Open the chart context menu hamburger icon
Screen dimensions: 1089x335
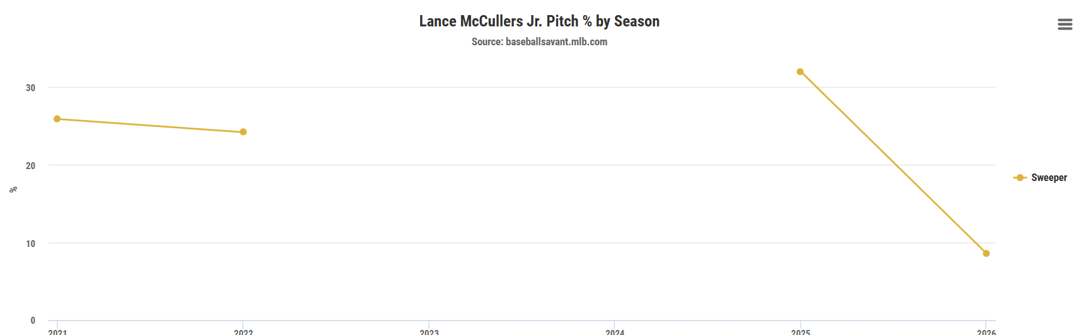1064,24
